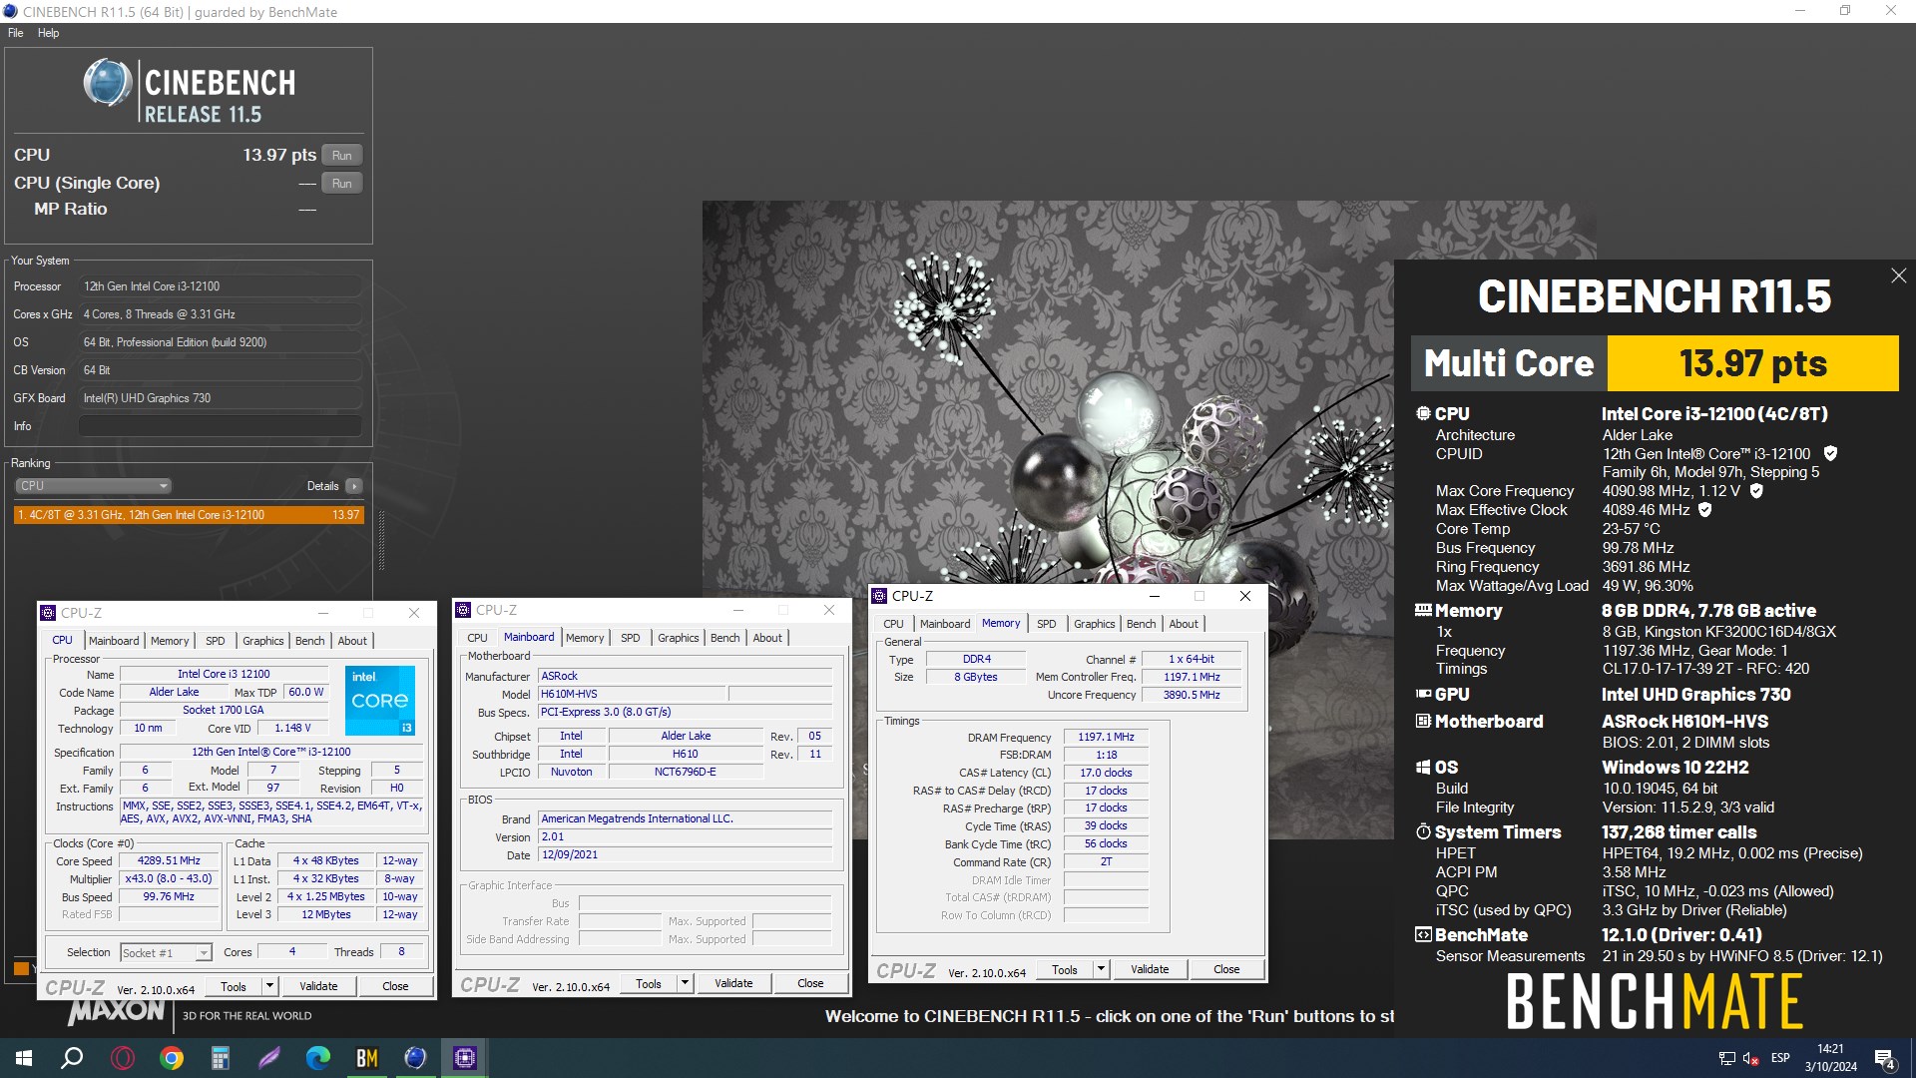Click the Info input field
Image resolution: width=1916 pixels, height=1078 pixels.
[221, 426]
